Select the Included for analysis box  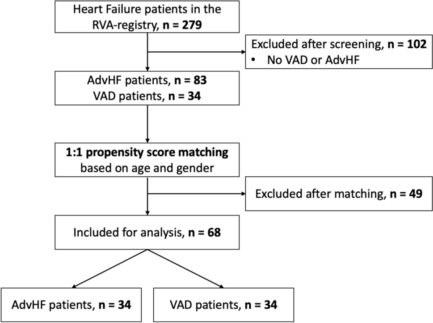(x=147, y=232)
